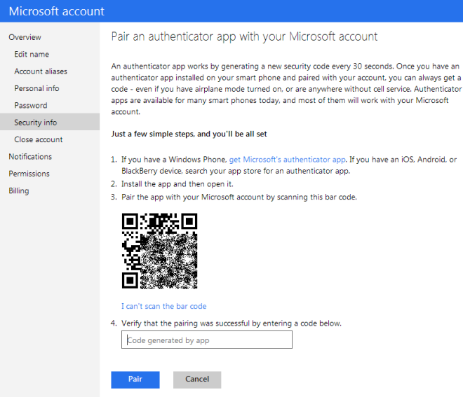The image size is (463, 397).
Task: Click the Microsoft account header title
Action: coord(56,11)
